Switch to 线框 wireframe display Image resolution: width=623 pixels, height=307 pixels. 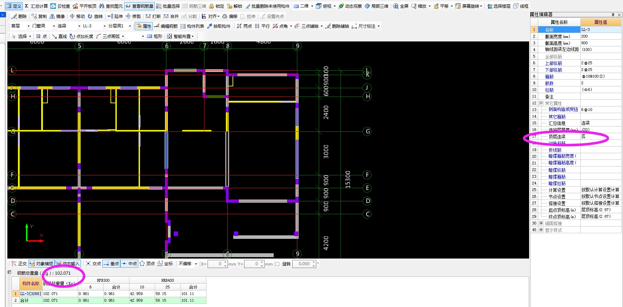[521, 6]
